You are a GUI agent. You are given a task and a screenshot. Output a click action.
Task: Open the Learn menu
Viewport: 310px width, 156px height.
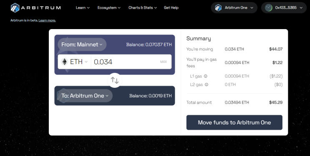coord(83,7)
